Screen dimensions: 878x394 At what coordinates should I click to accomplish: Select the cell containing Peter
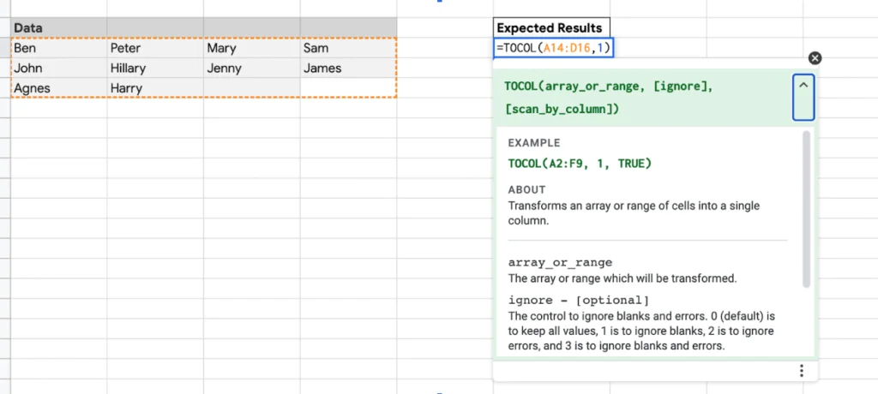[x=154, y=48]
